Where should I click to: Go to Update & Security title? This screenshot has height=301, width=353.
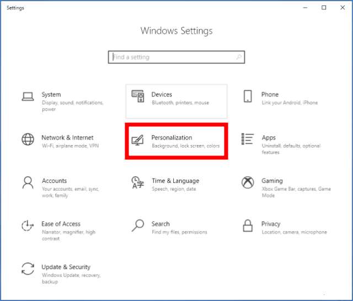tap(66, 267)
